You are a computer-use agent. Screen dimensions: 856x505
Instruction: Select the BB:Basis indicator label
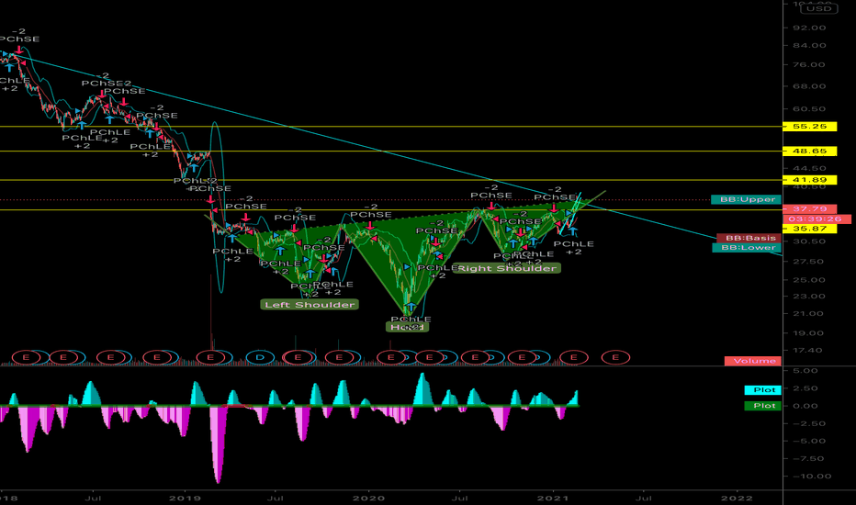(x=749, y=238)
